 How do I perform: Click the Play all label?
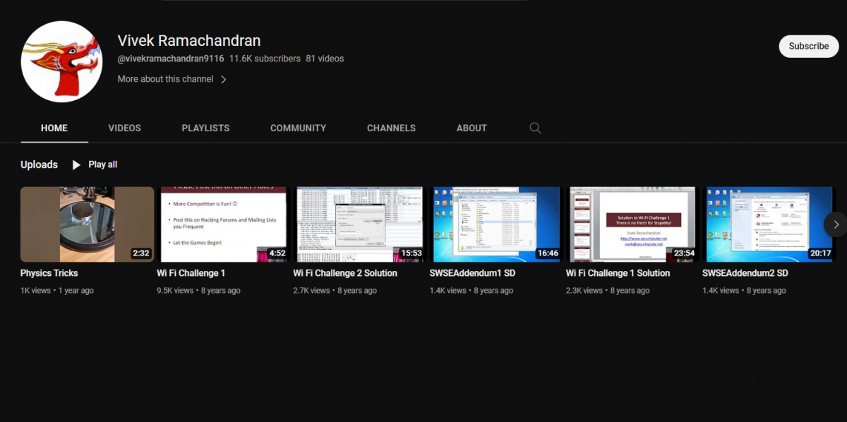pos(102,164)
